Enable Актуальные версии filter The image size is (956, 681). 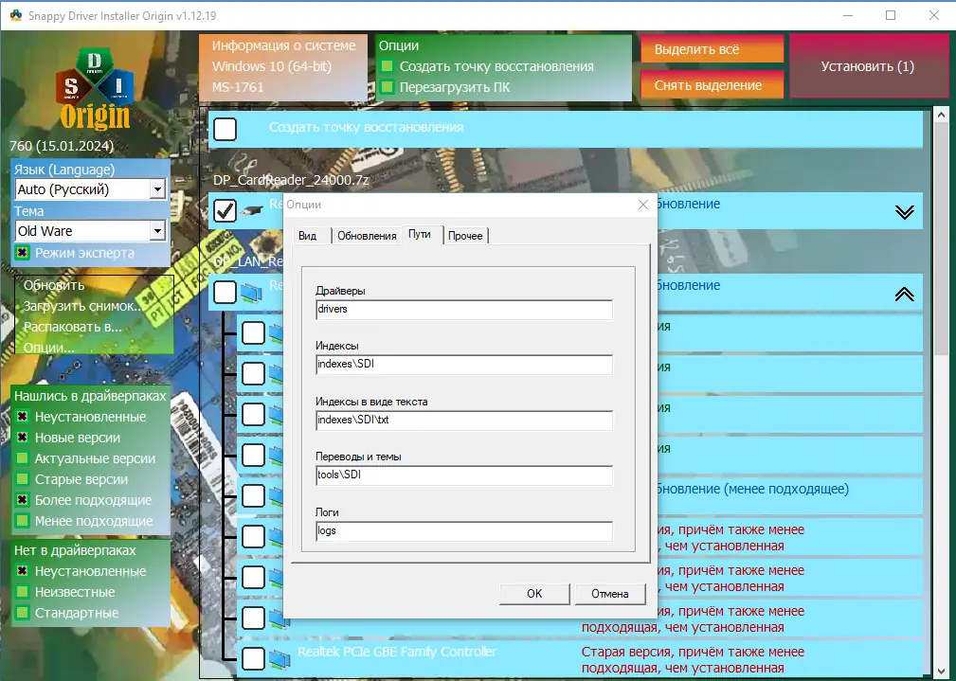(x=22, y=458)
